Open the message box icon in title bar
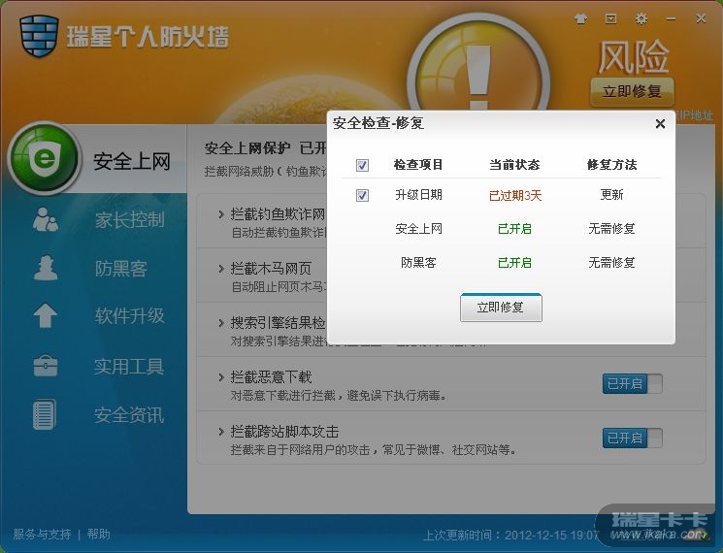The image size is (723, 553). (x=610, y=18)
